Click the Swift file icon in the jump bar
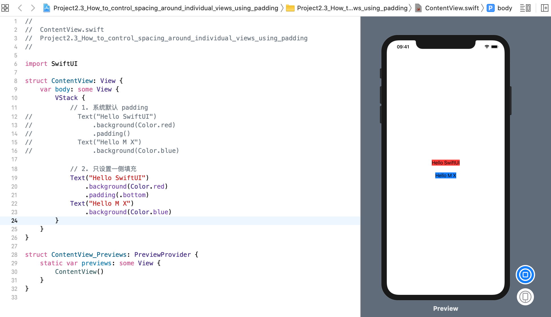Viewport: 551px width, 317px height. point(418,8)
